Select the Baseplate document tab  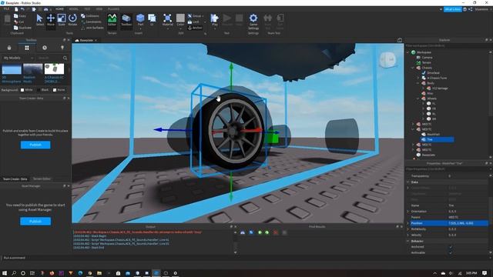click(86, 40)
